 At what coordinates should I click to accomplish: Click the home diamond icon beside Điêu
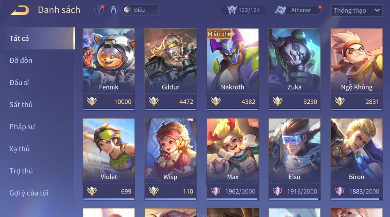[113, 10]
